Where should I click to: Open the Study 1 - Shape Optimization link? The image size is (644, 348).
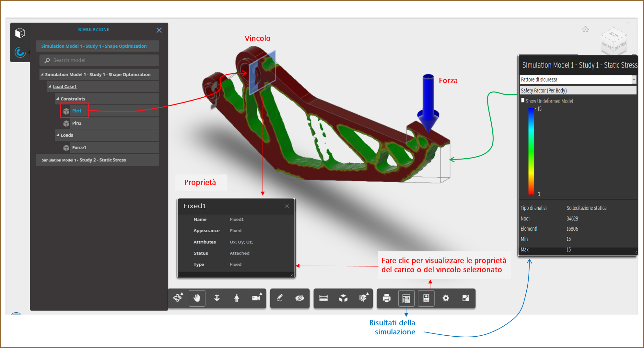(94, 46)
